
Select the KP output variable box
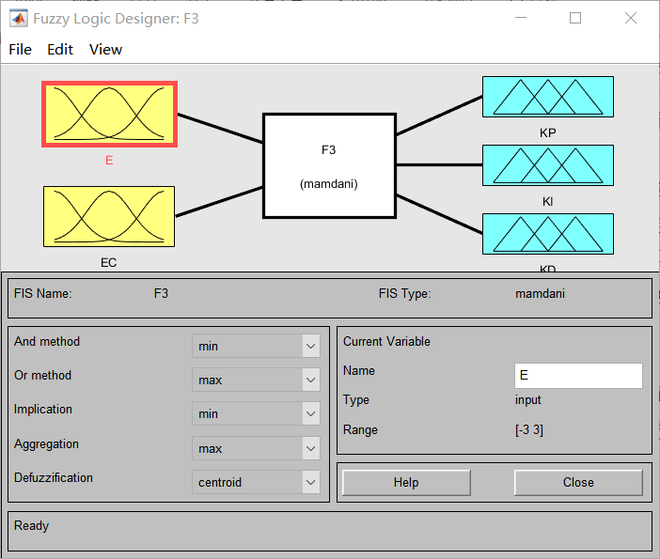click(x=547, y=97)
